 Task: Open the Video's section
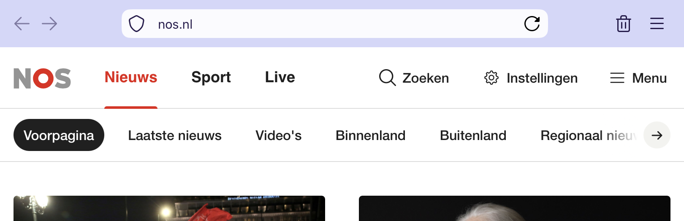[x=279, y=135]
